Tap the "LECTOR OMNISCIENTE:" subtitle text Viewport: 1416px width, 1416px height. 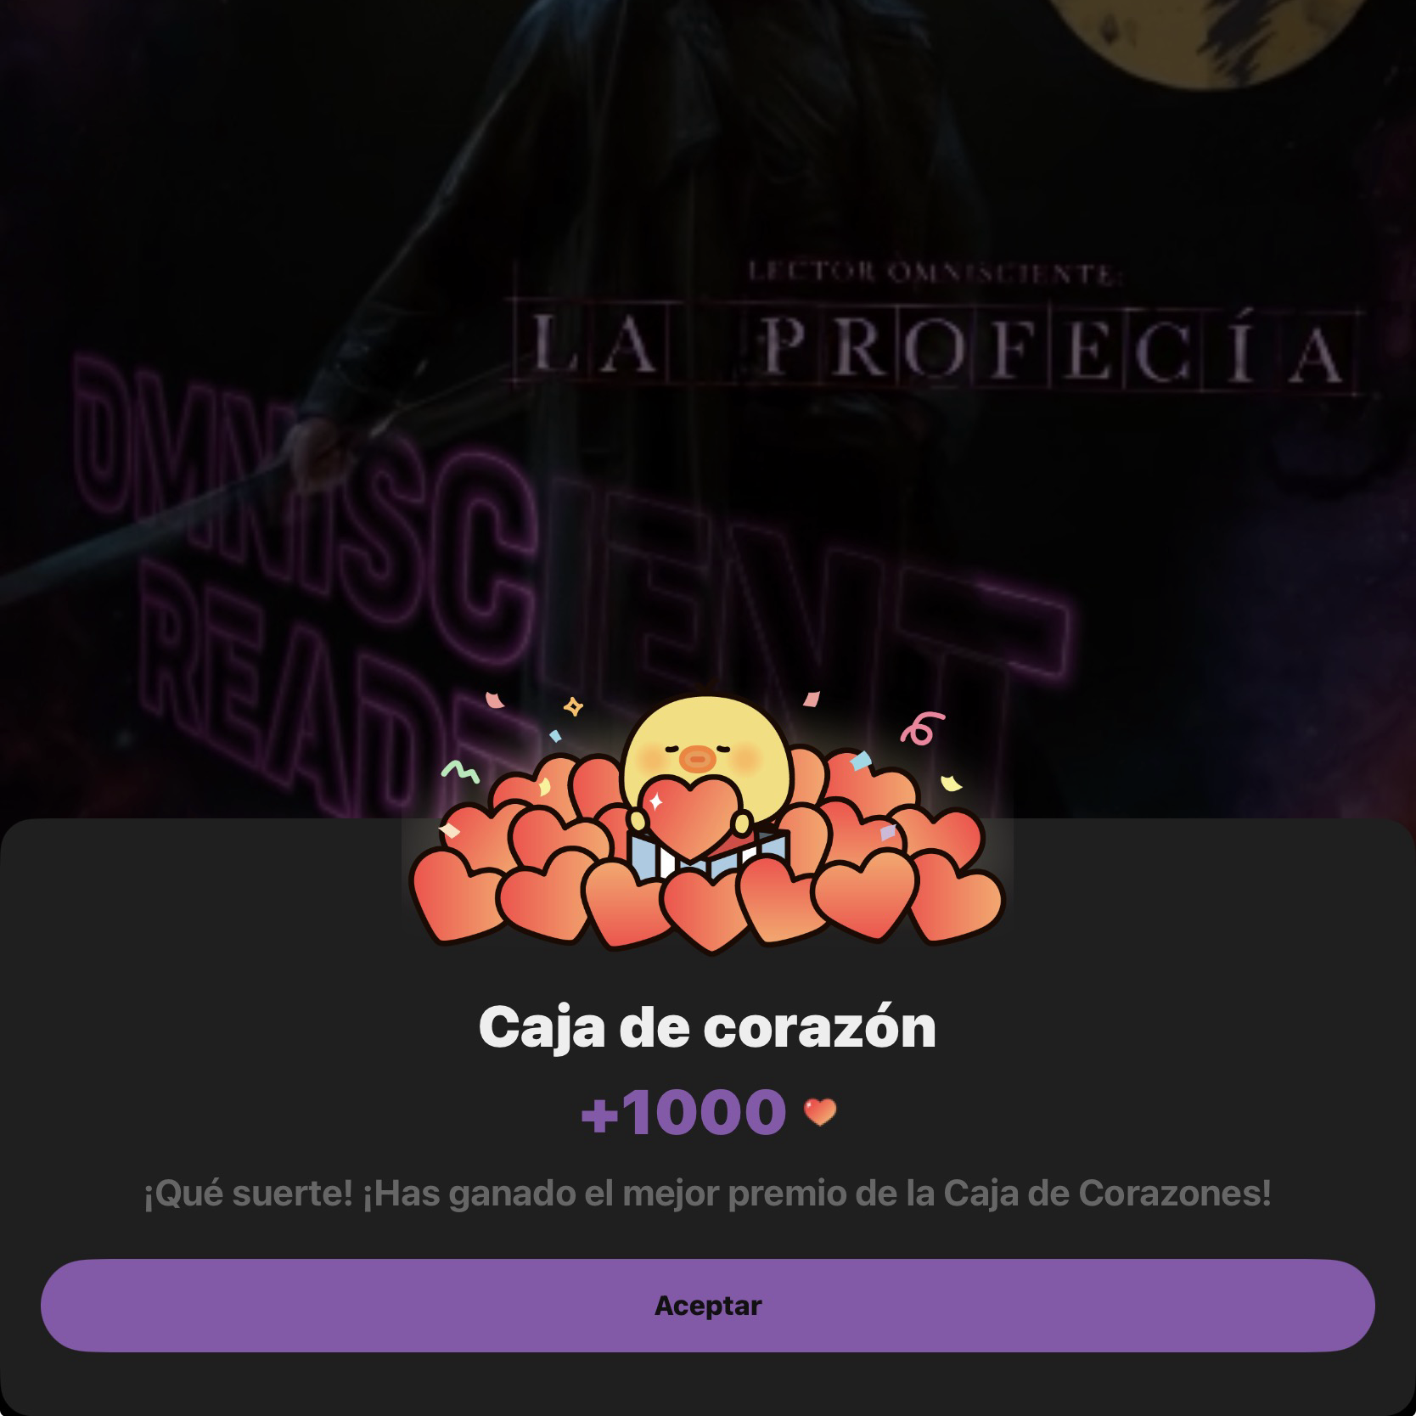click(930, 273)
